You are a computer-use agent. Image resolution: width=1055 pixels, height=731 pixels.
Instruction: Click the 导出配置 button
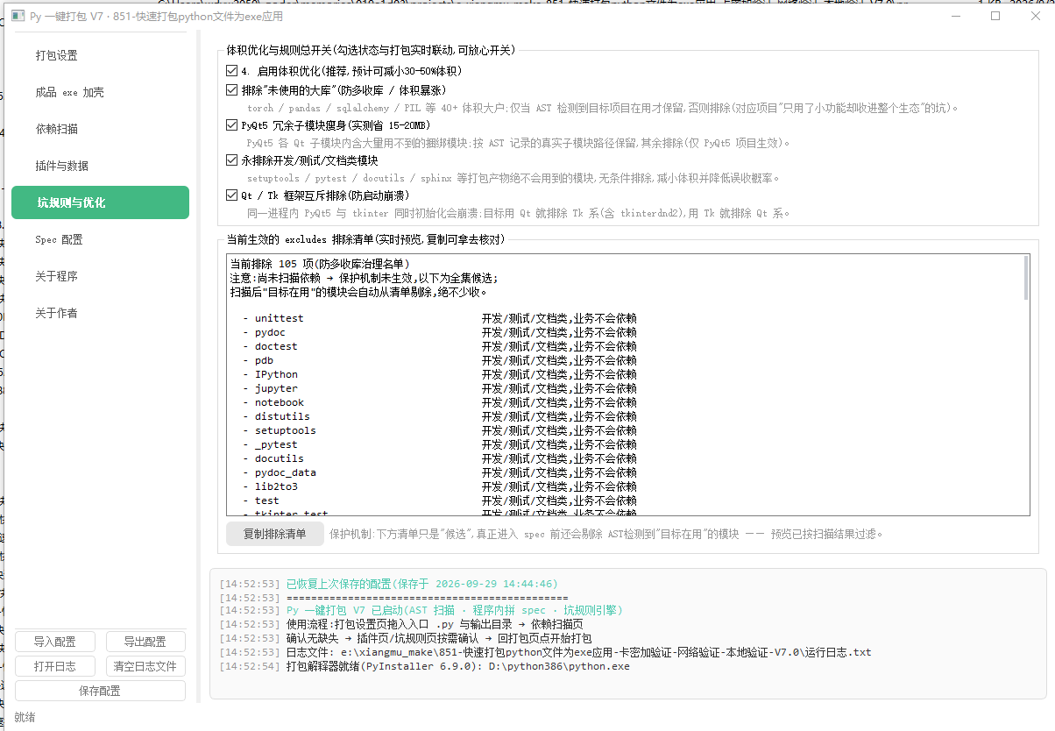coord(145,642)
